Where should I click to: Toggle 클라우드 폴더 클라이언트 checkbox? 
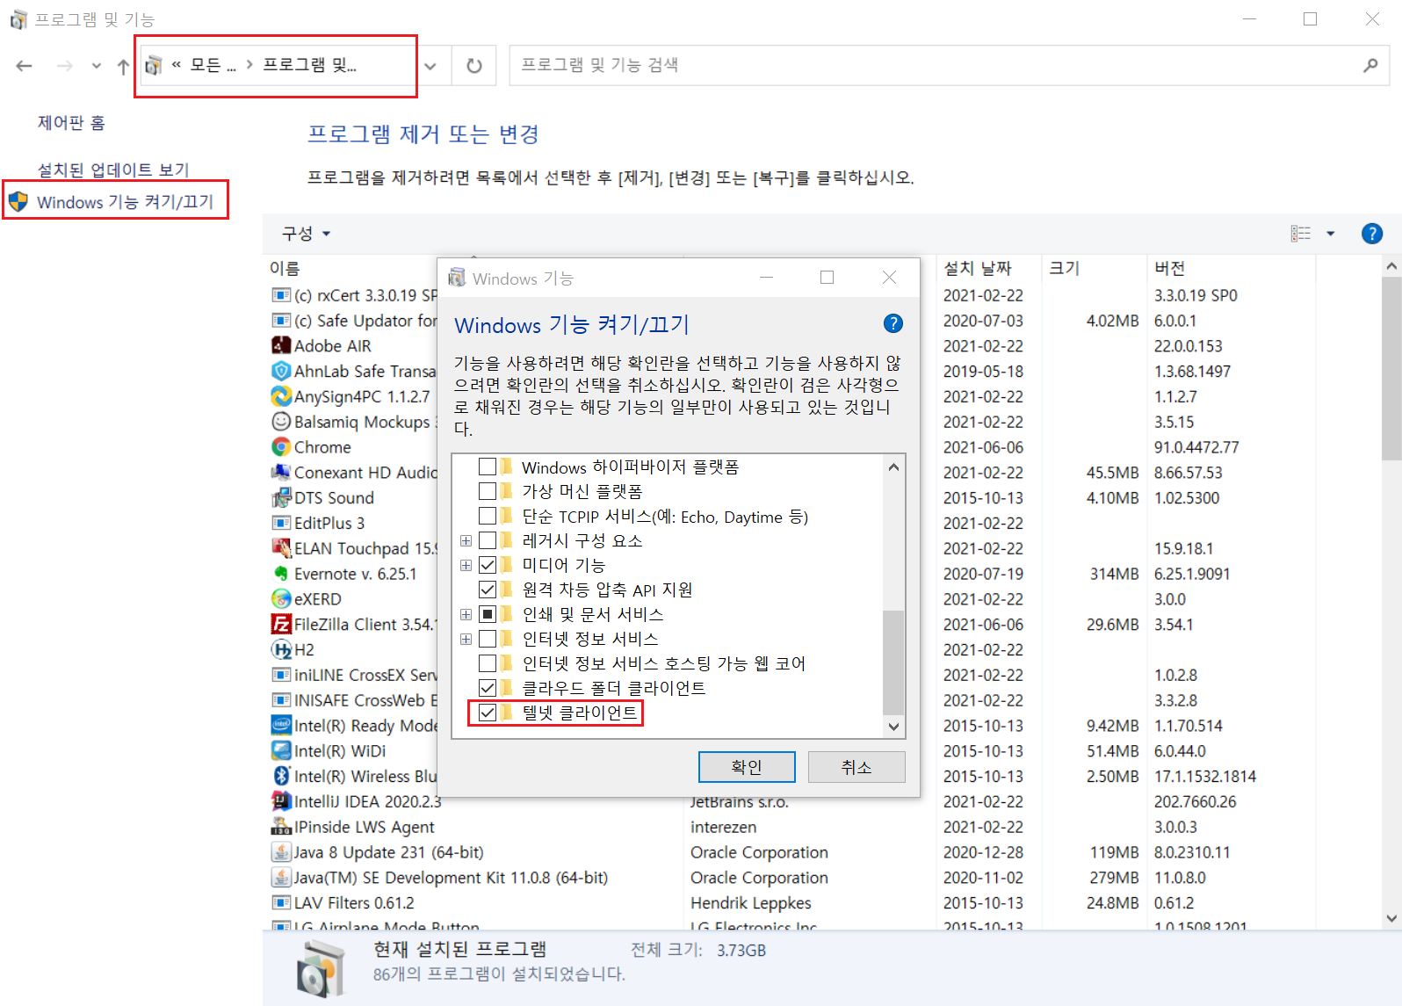488,688
